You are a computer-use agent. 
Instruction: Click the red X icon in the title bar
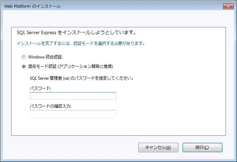(228, 6)
